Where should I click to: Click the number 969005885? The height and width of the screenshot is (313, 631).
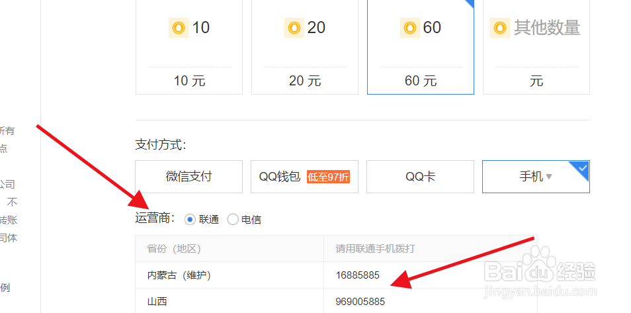(x=360, y=301)
